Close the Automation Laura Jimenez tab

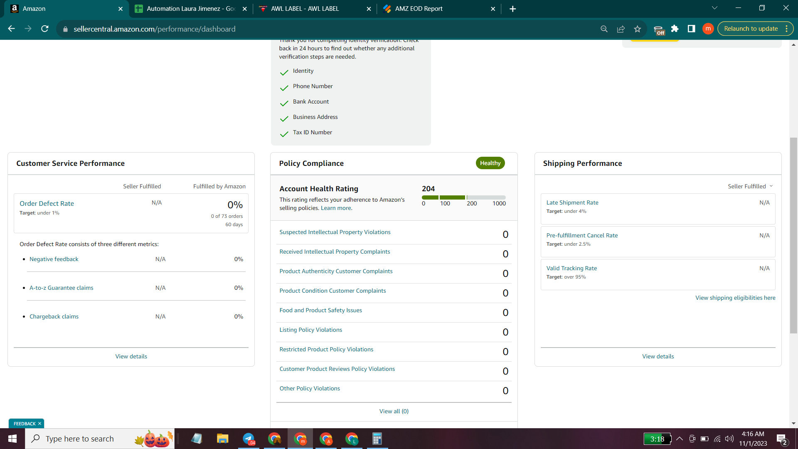tap(245, 9)
